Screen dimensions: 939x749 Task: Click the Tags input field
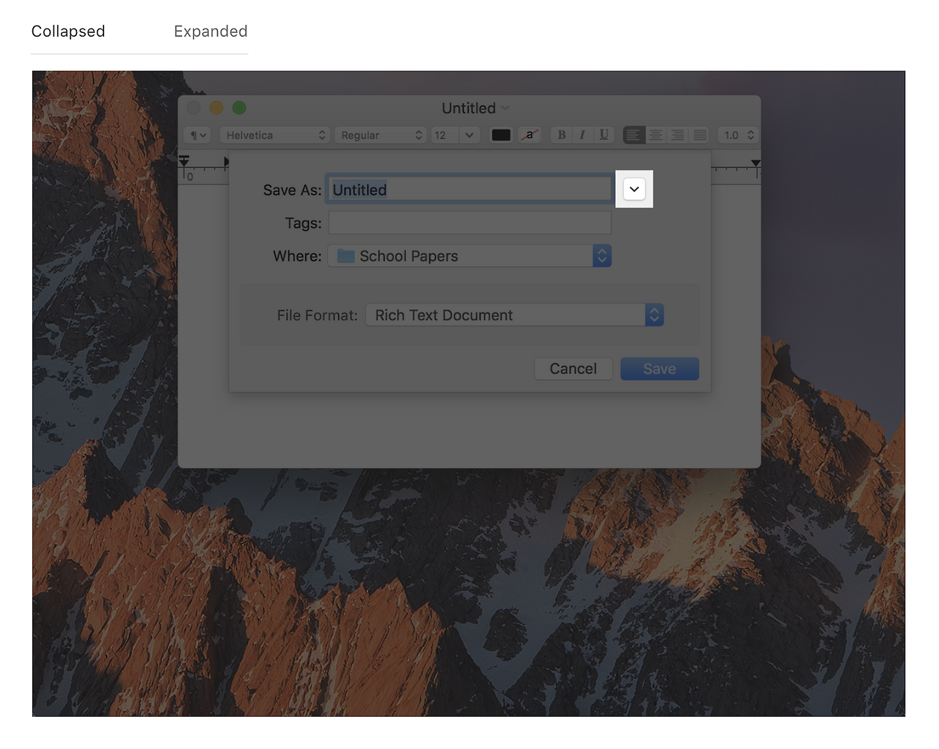[x=469, y=223]
